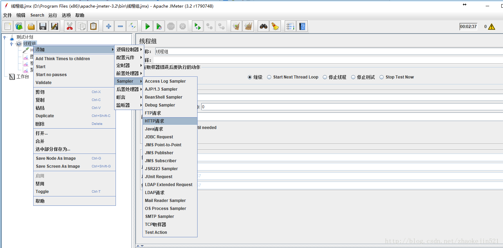Expand the 逻辑控制器 submenu
Screen dimensions: 503x248
pos(129,49)
